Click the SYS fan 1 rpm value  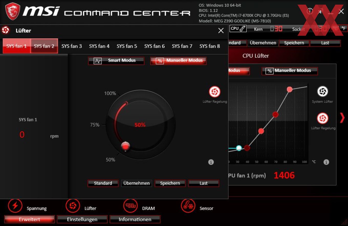(22, 134)
